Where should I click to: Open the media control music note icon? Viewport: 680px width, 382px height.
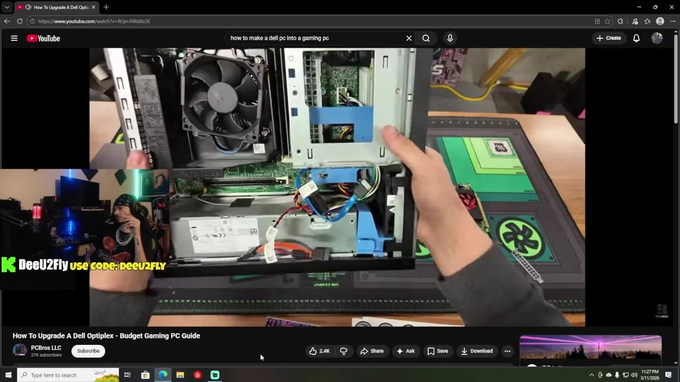click(635, 21)
